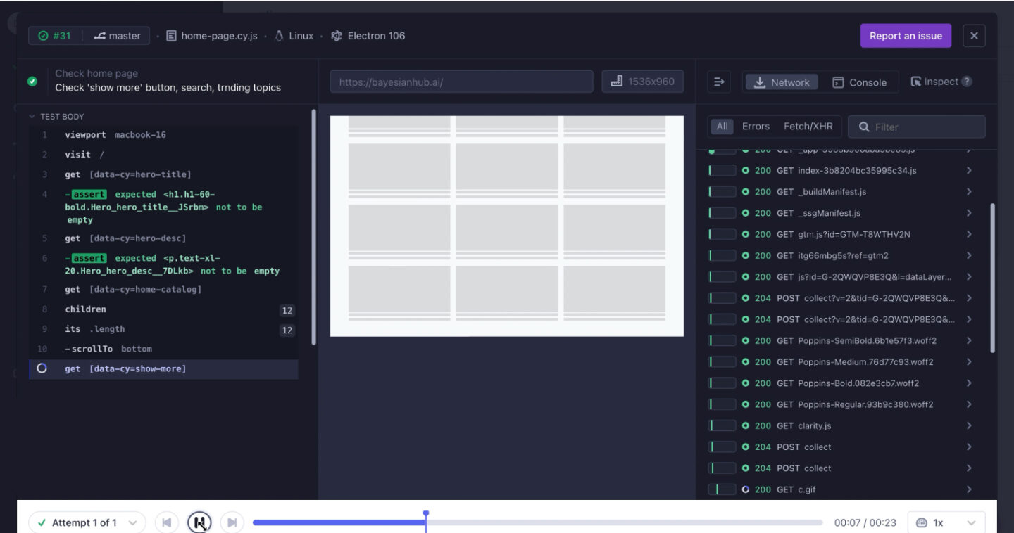
Task: Select get [data-cy=hero-desc] command
Action: (163, 238)
